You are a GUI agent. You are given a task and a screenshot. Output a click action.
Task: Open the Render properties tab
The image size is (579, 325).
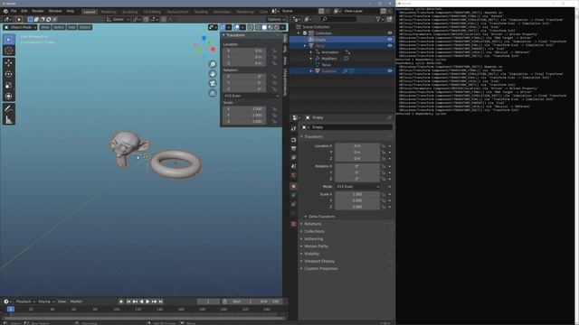pyautogui.click(x=293, y=140)
